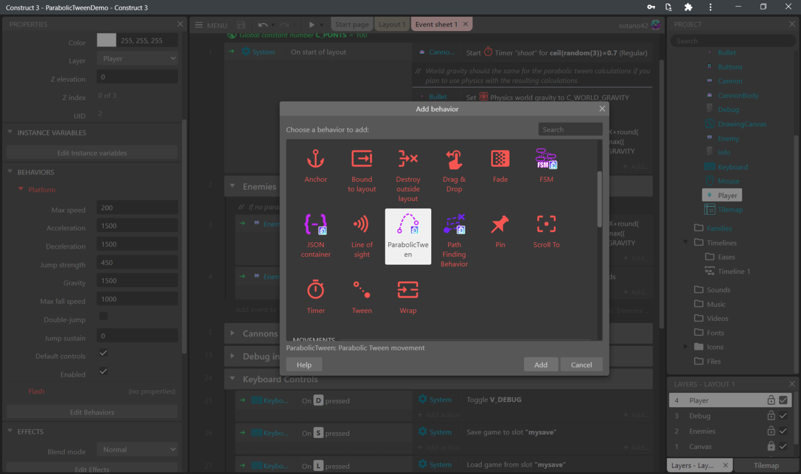The height and width of the screenshot is (474, 801).
Task: Choose the Tween behavior
Action: click(362, 297)
